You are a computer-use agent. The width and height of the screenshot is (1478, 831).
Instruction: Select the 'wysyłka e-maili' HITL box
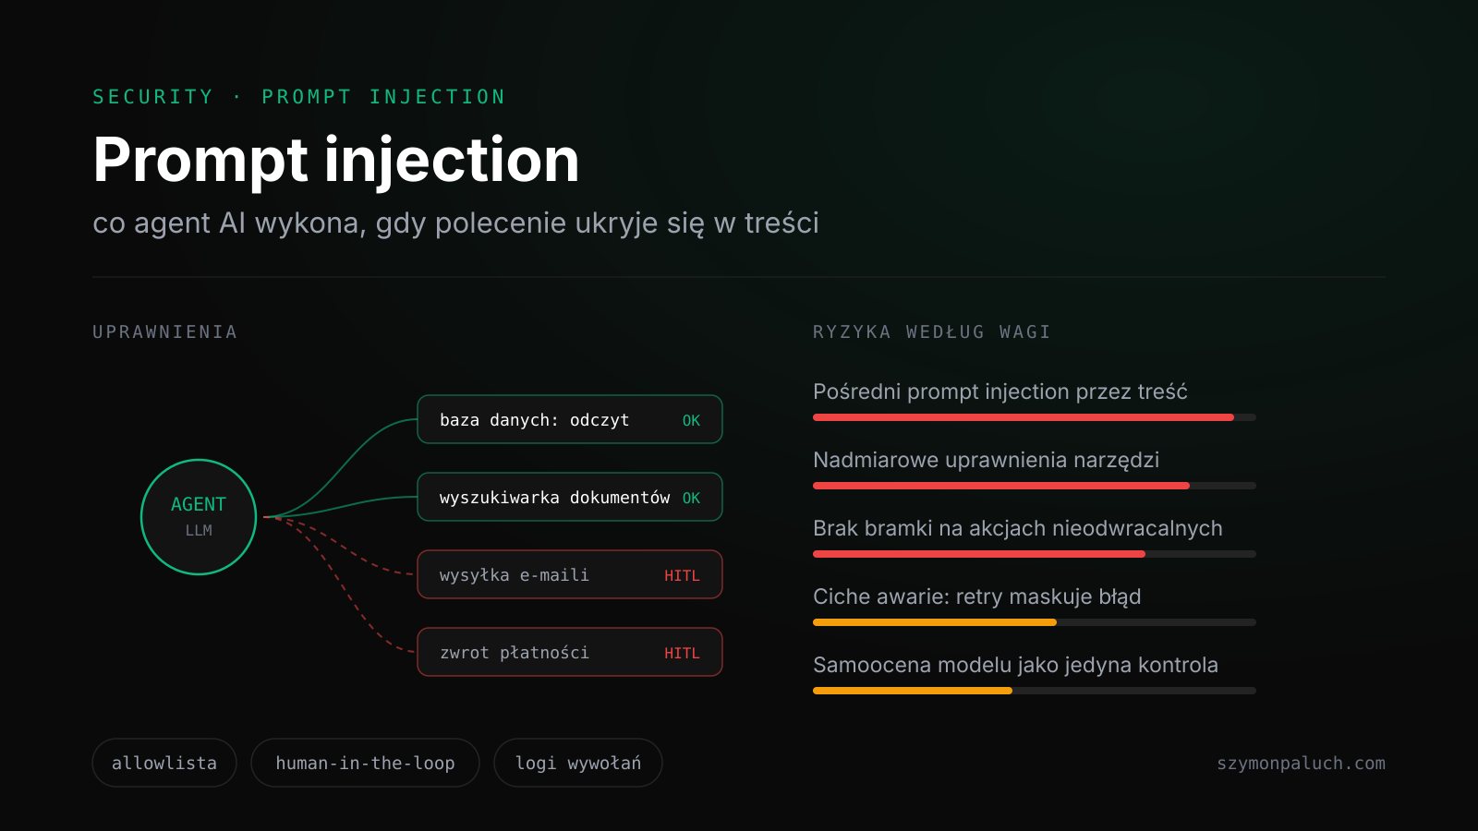[570, 574]
